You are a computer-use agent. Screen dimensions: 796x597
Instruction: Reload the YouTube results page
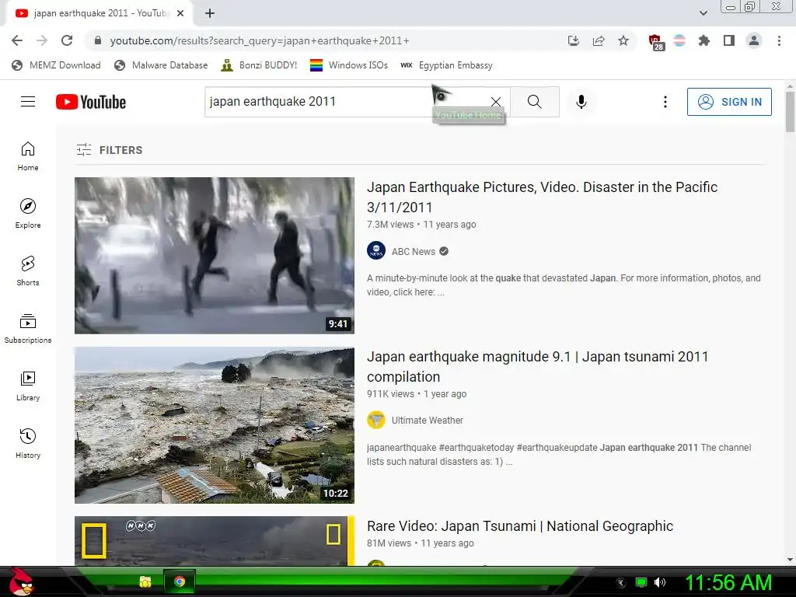tap(67, 40)
